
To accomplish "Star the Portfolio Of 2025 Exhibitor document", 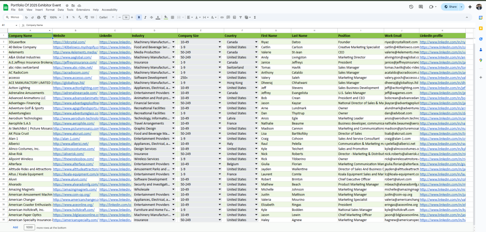I will point(67,4).
